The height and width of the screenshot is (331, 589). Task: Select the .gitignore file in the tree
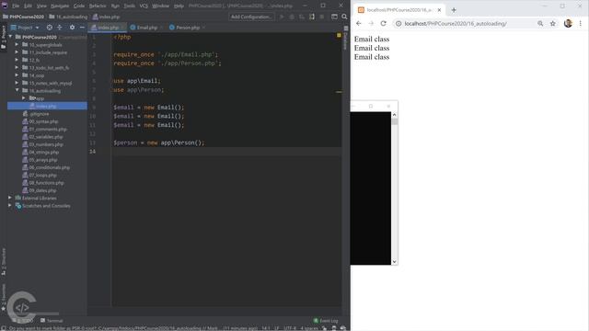(x=39, y=114)
